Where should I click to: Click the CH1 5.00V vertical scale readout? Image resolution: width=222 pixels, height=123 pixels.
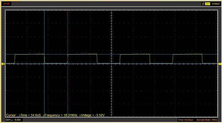[14, 120]
